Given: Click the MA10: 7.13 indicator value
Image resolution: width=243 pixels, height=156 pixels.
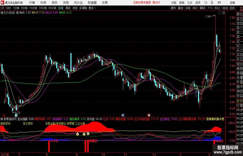Looking at the screenshot, I should (x=38, y=13).
